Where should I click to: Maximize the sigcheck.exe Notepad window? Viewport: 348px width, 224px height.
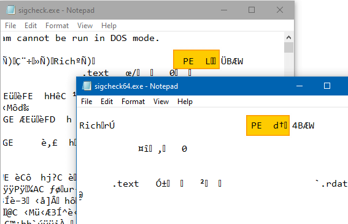click(252, 10)
